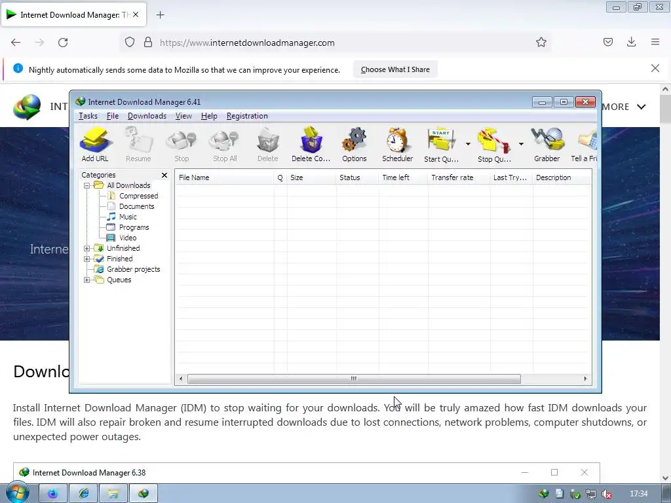This screenshot has height=503, width=671.
Task: Open the Windows Start menu
Action: click(x=17, y=493)
